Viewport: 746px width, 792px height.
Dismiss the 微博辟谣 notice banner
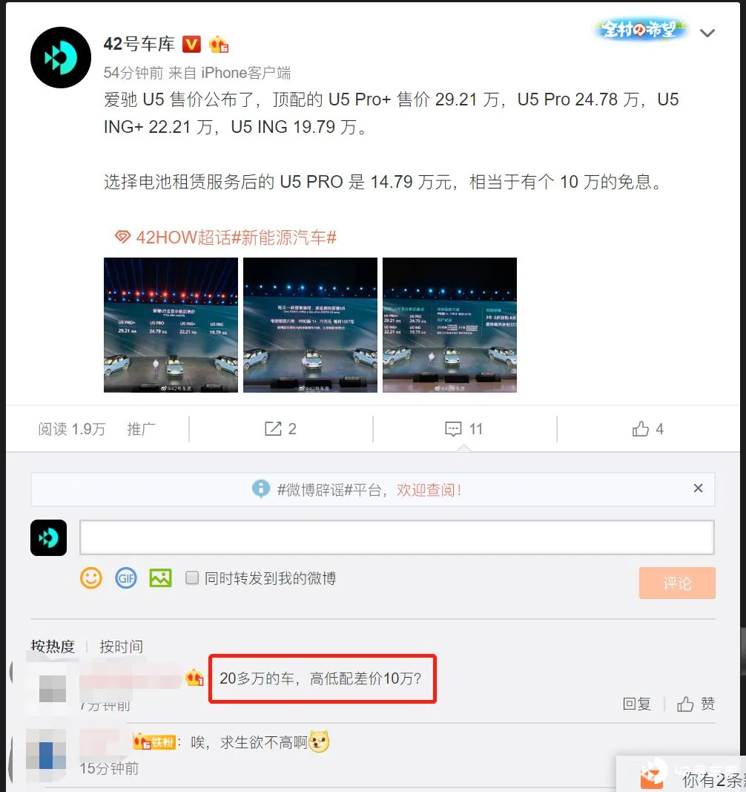pos(698,488)
